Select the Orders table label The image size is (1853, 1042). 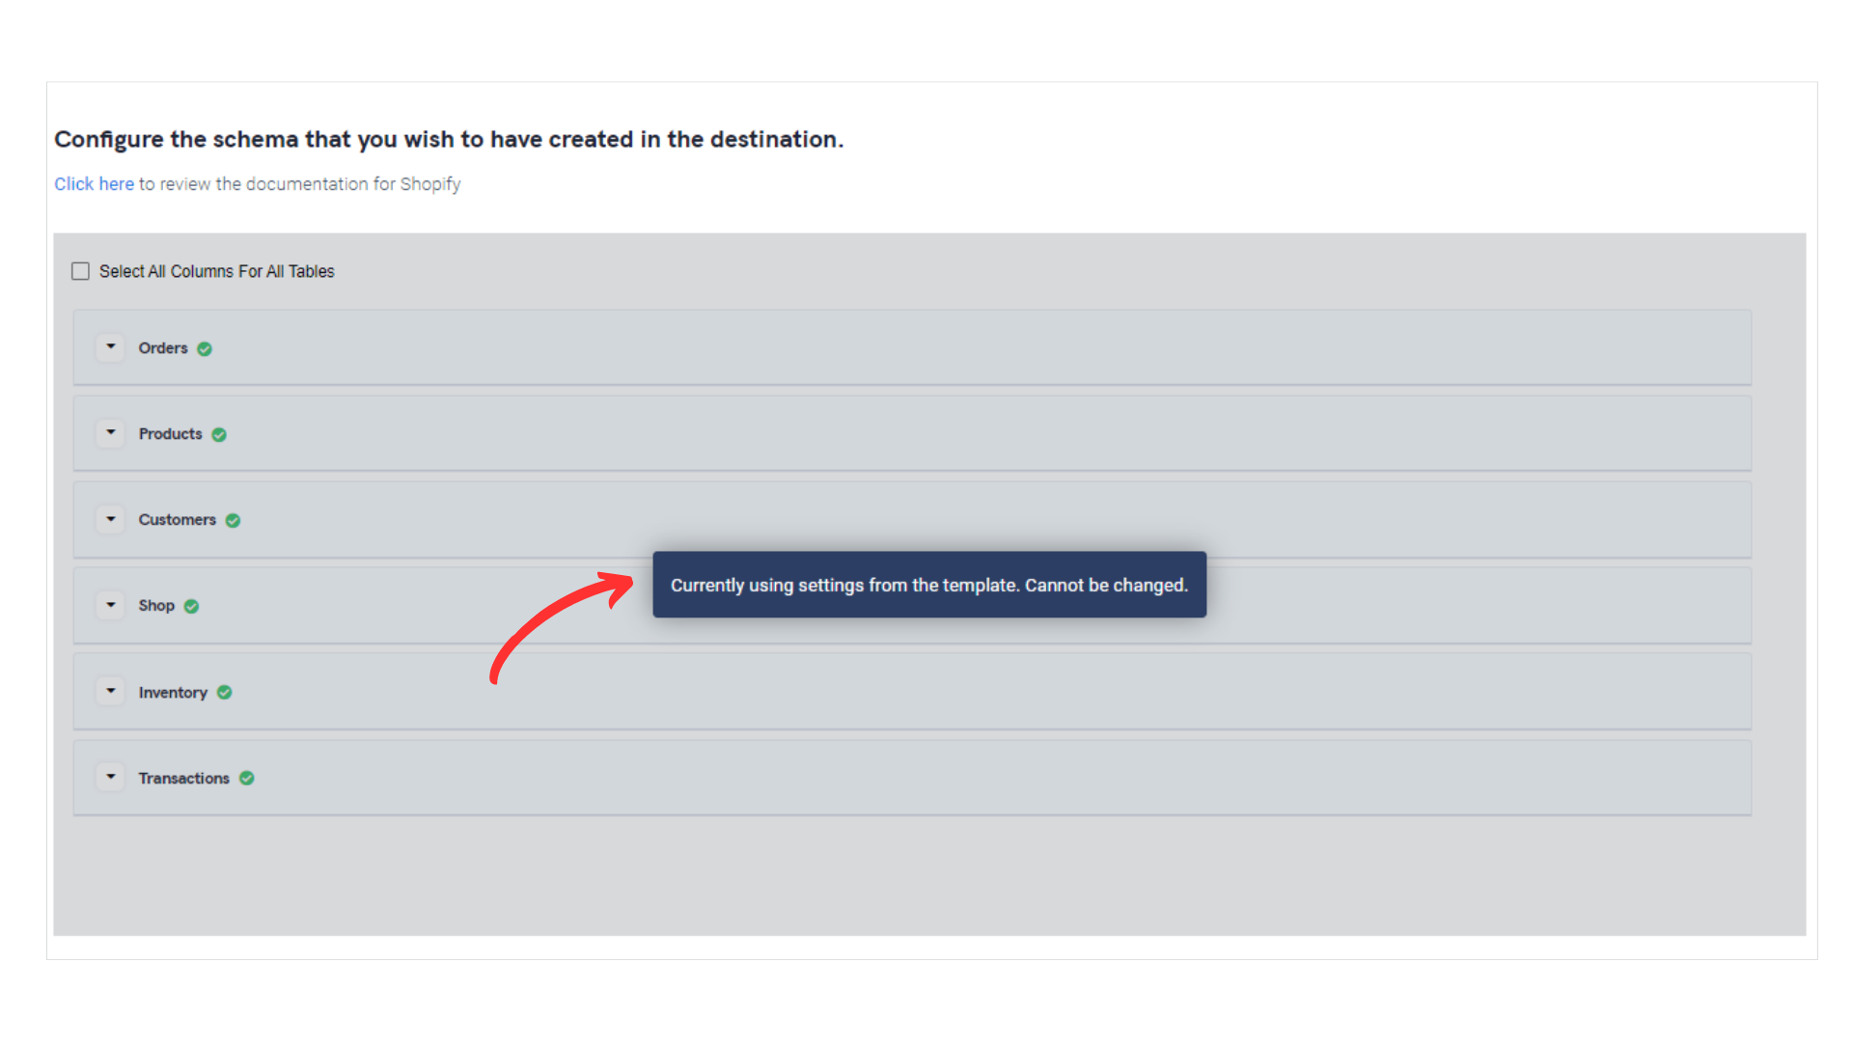tap(163, 348)
